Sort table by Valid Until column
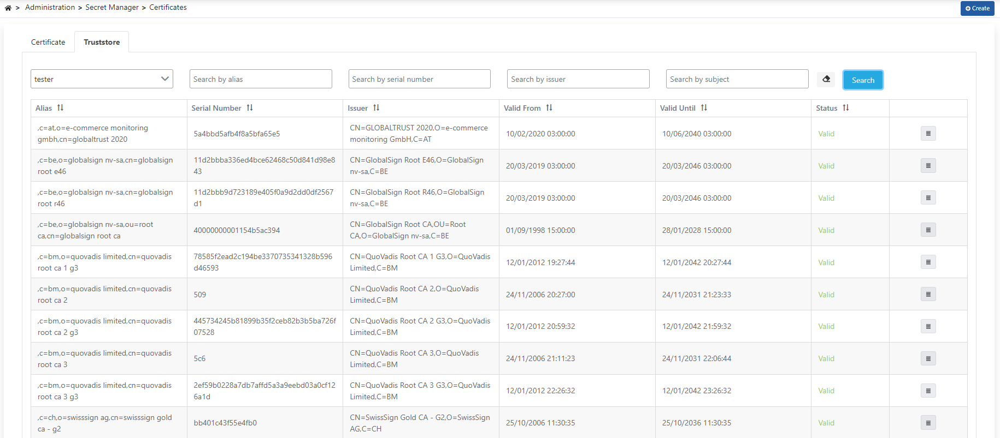1000x438 pixels. click(x=704, y=108)
